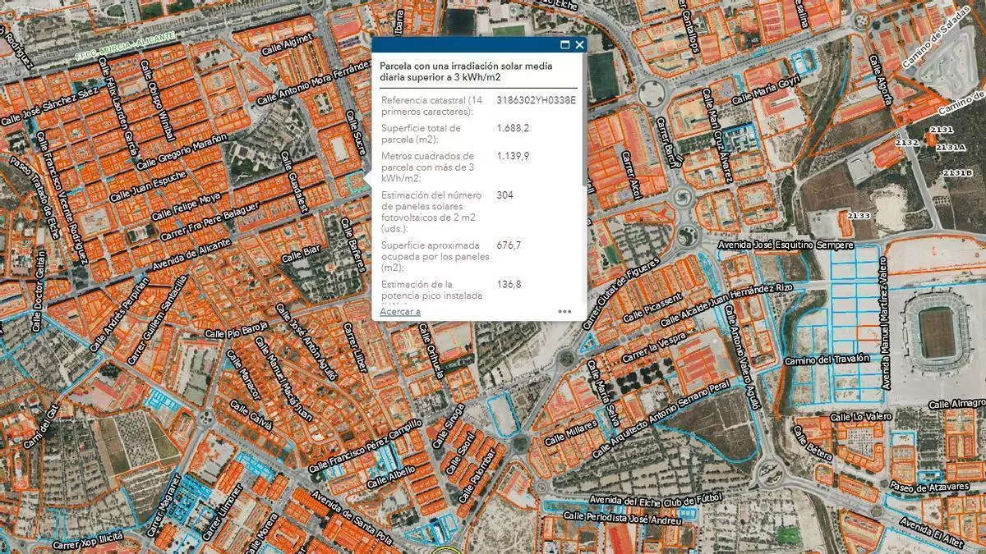Maximize the parcel info popup
Viewport: 986px width, 554px height.
click(565, 45)
